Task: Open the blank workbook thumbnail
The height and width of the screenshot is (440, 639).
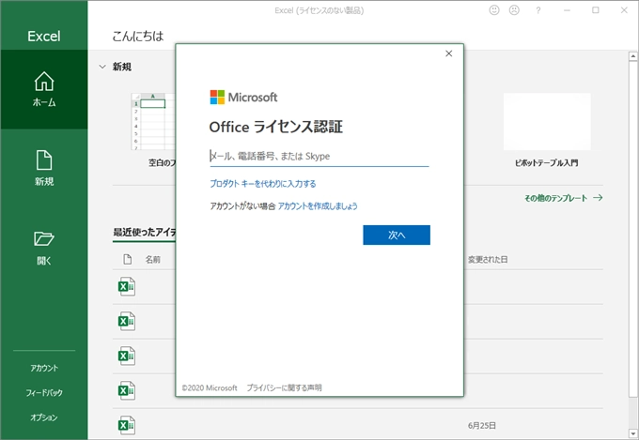Action: click(x=153, y=121)
